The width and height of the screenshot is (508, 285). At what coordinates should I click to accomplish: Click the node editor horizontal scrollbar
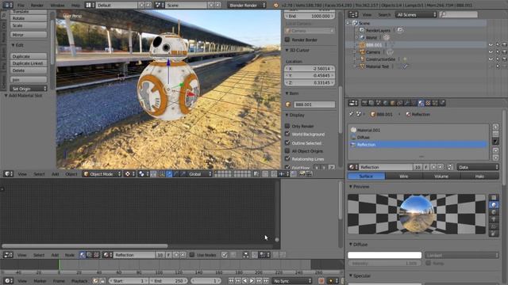click(x=85, y=246)
